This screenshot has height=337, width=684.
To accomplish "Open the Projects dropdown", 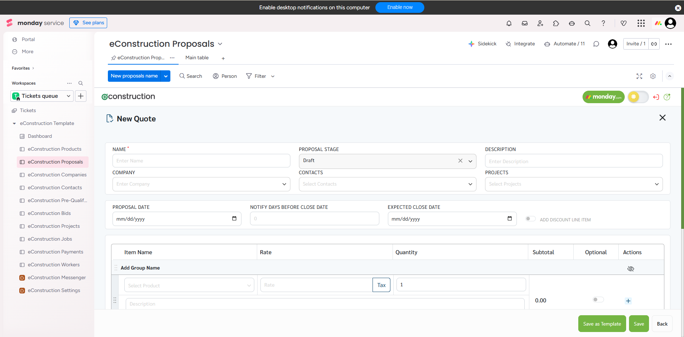I will (x=574, y=184).
